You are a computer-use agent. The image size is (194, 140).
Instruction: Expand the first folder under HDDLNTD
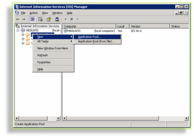[x=23, y=35]
